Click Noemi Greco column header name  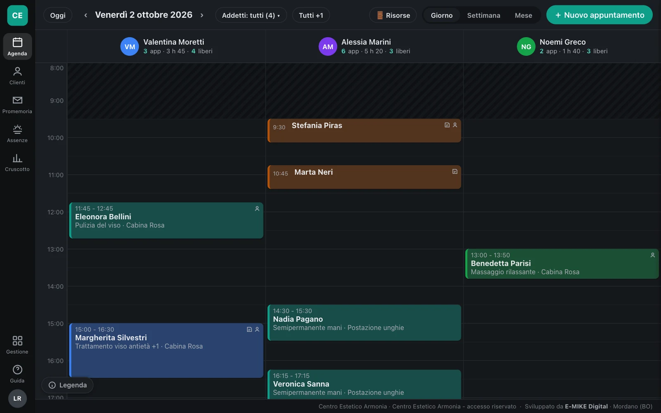coord(563,42)
